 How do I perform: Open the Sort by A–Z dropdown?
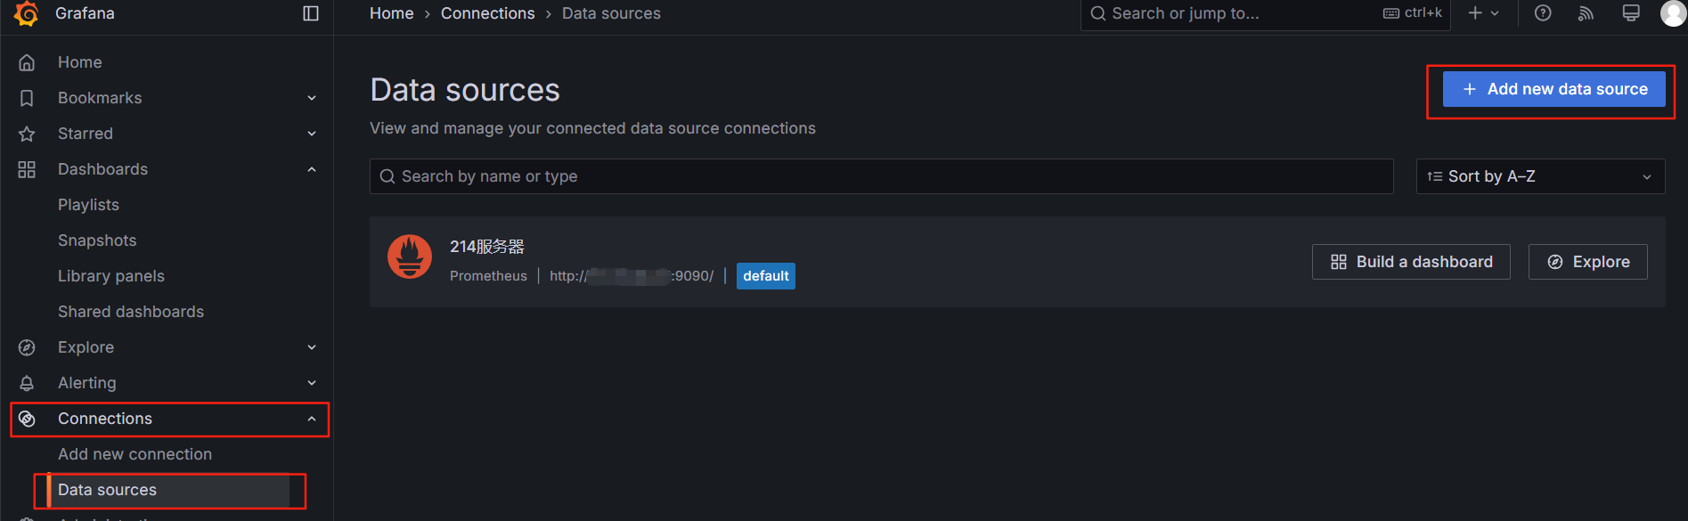click(1540, 176)
